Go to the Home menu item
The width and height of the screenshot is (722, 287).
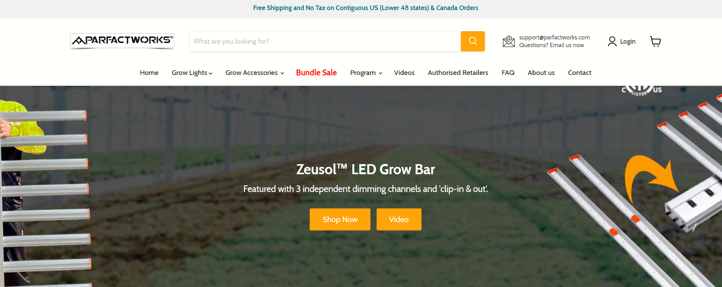pos(149,73)
